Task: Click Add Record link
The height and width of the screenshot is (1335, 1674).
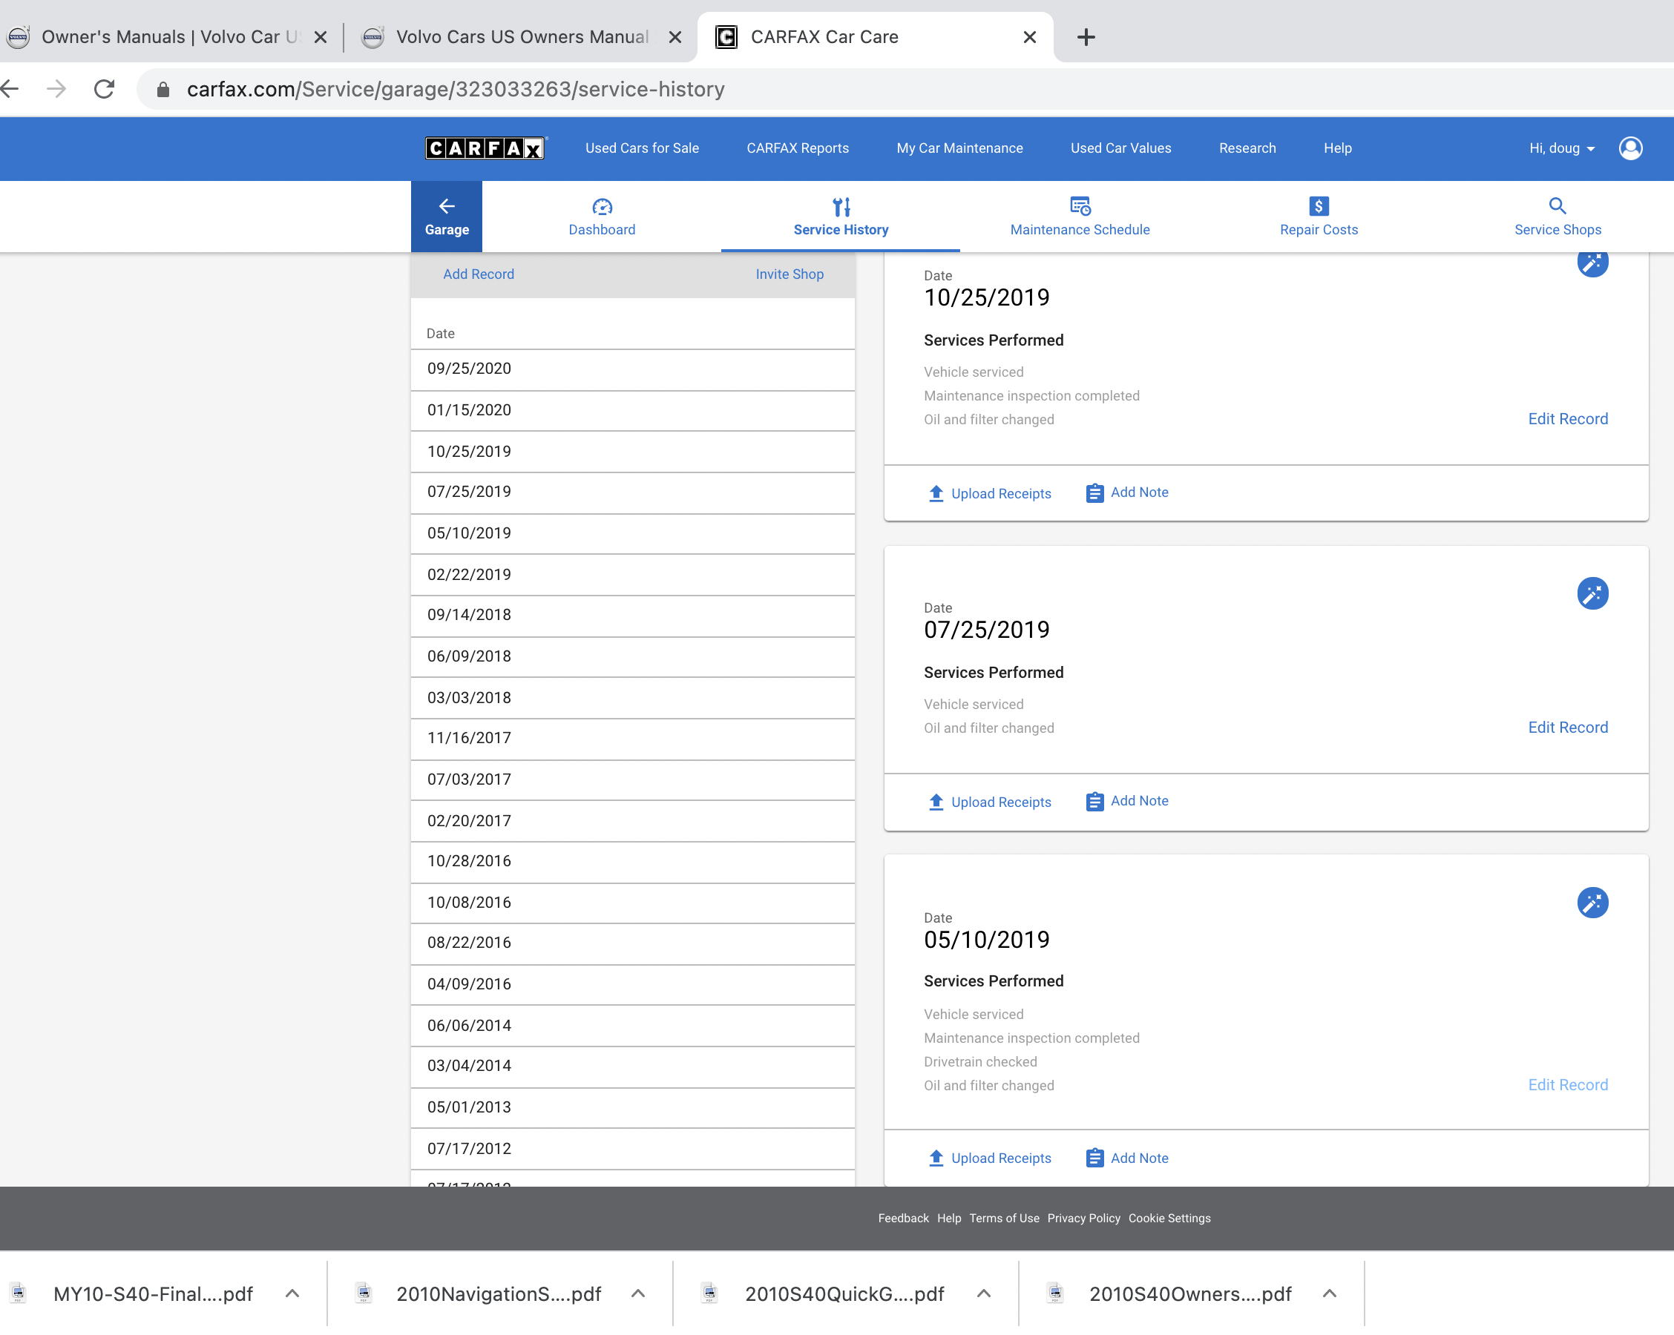Action: click(x=479, y=274)
